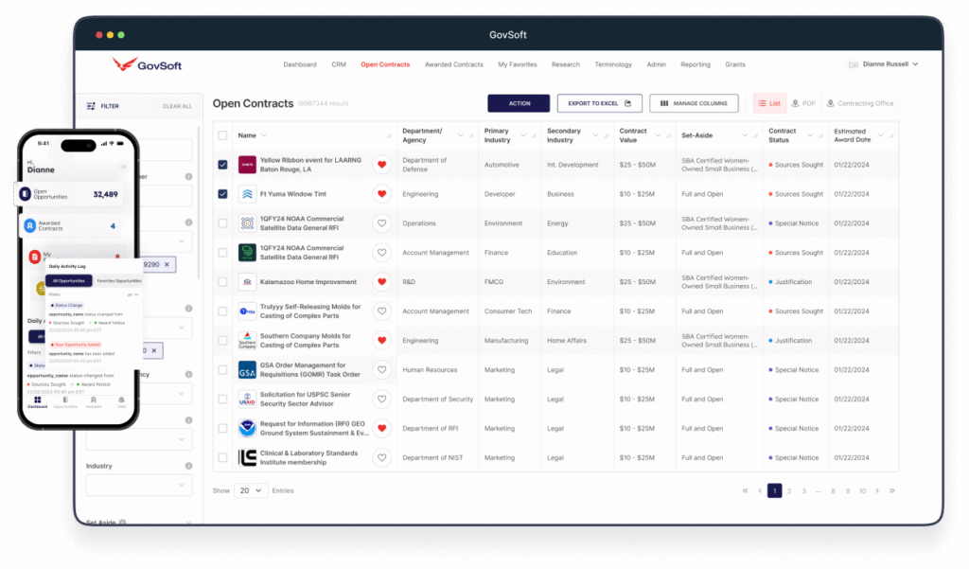Screen dimensions: 969x569
Task: Open the Reporting section
Action: point(696,64)
